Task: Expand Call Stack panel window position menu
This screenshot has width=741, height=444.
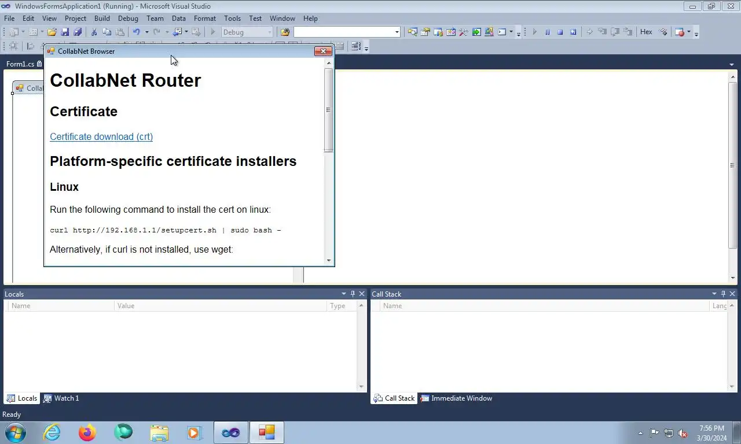Action: pos(714,294)
